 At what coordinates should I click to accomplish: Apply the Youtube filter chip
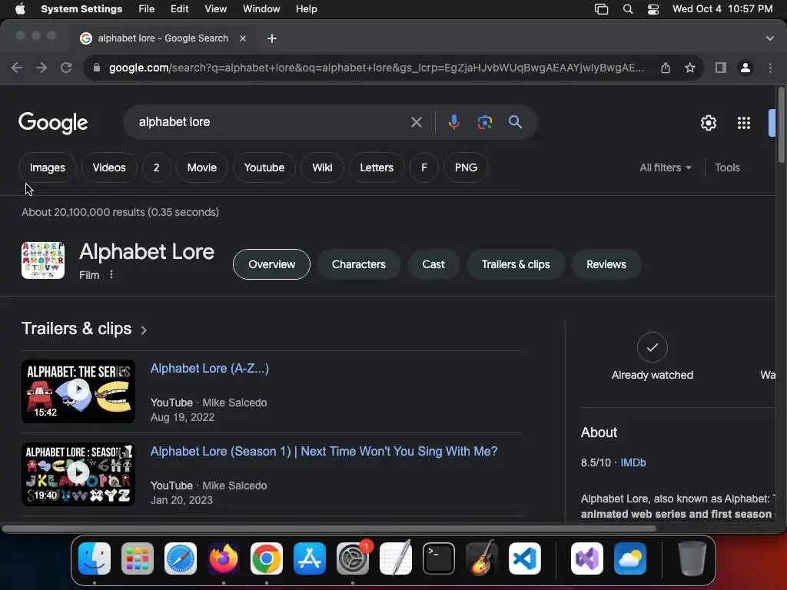point(264,167)
